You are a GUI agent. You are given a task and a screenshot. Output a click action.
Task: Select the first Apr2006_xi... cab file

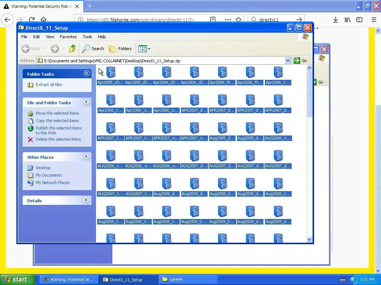(138, 104)
